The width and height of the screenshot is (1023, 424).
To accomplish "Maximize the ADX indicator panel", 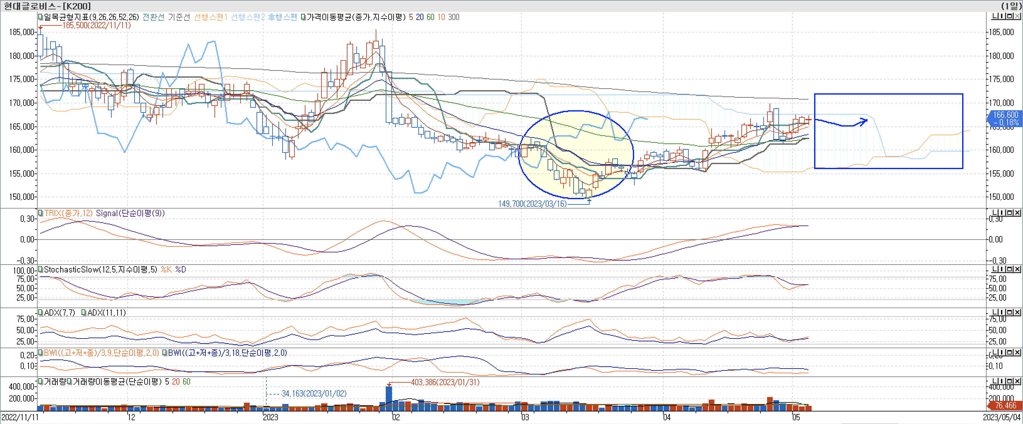I will 1010,313.
